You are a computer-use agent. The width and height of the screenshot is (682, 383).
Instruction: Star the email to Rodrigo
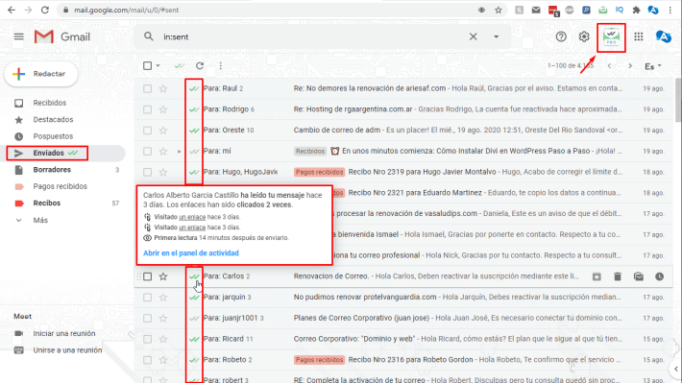point(163,109)
